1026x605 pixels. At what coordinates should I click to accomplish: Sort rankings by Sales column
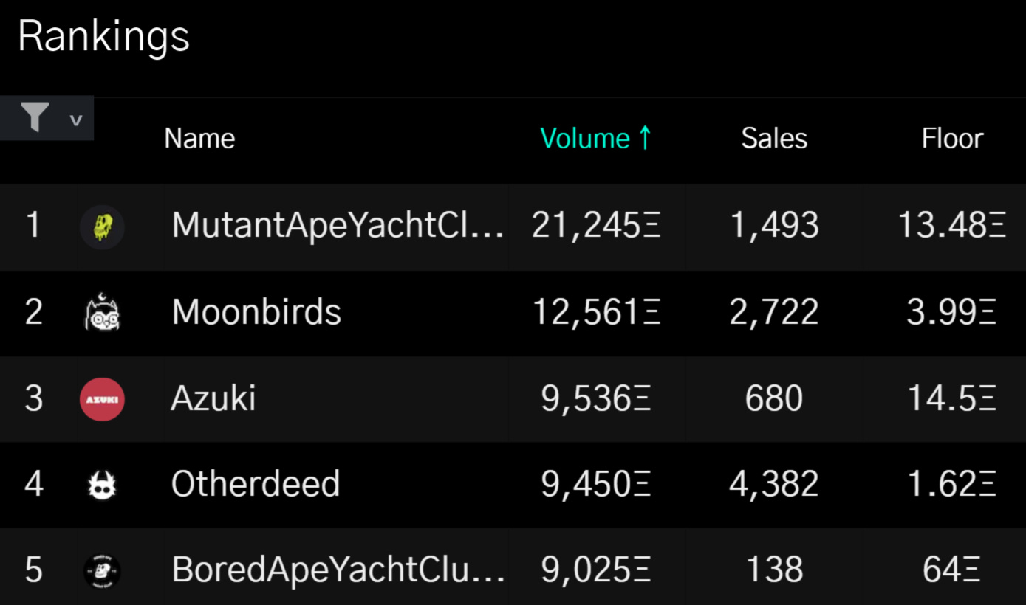coord(774,139)
